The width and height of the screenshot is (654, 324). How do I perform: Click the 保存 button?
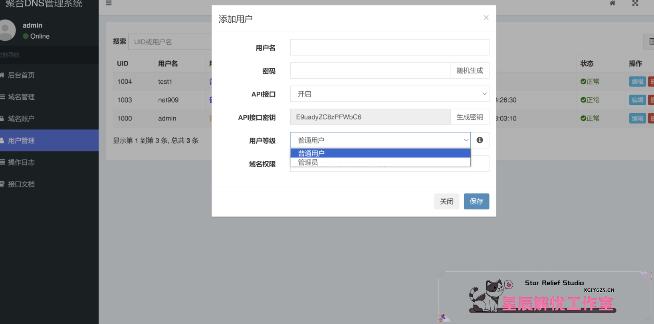coord(476,202)
